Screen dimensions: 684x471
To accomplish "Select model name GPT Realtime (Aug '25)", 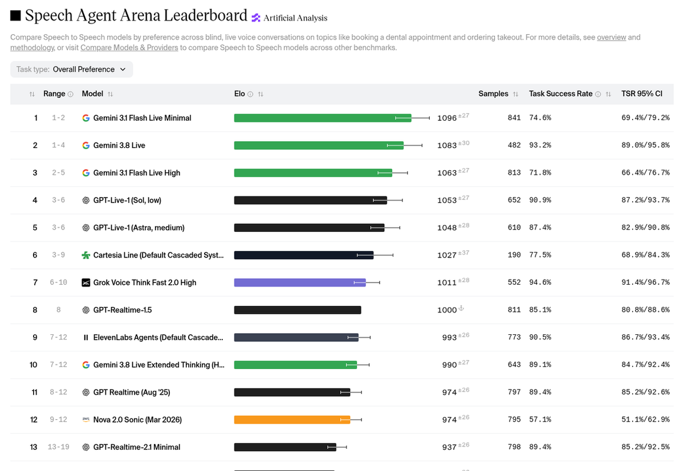I will (132, 392).
